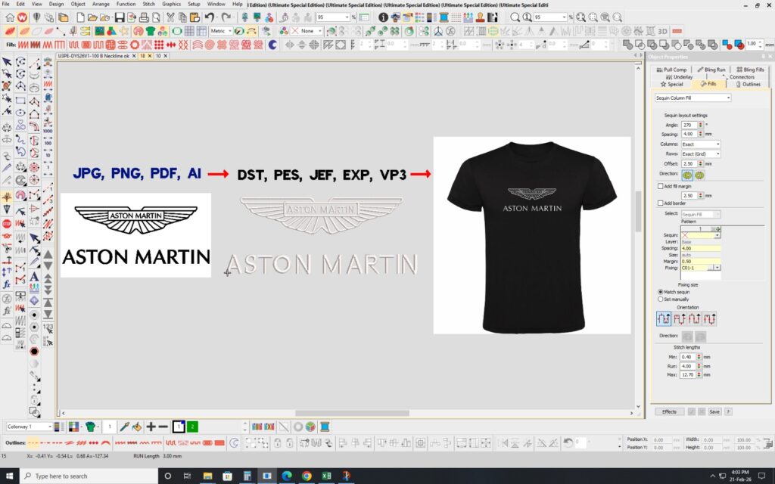Click the color wheel icon in color toolbar
The width and height of the screenshot is (775, 484).
coord(310,427)
